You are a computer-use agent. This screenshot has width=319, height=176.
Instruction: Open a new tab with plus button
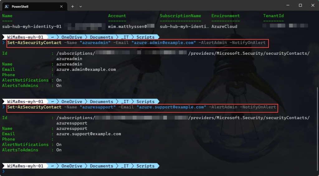(73, 6)
